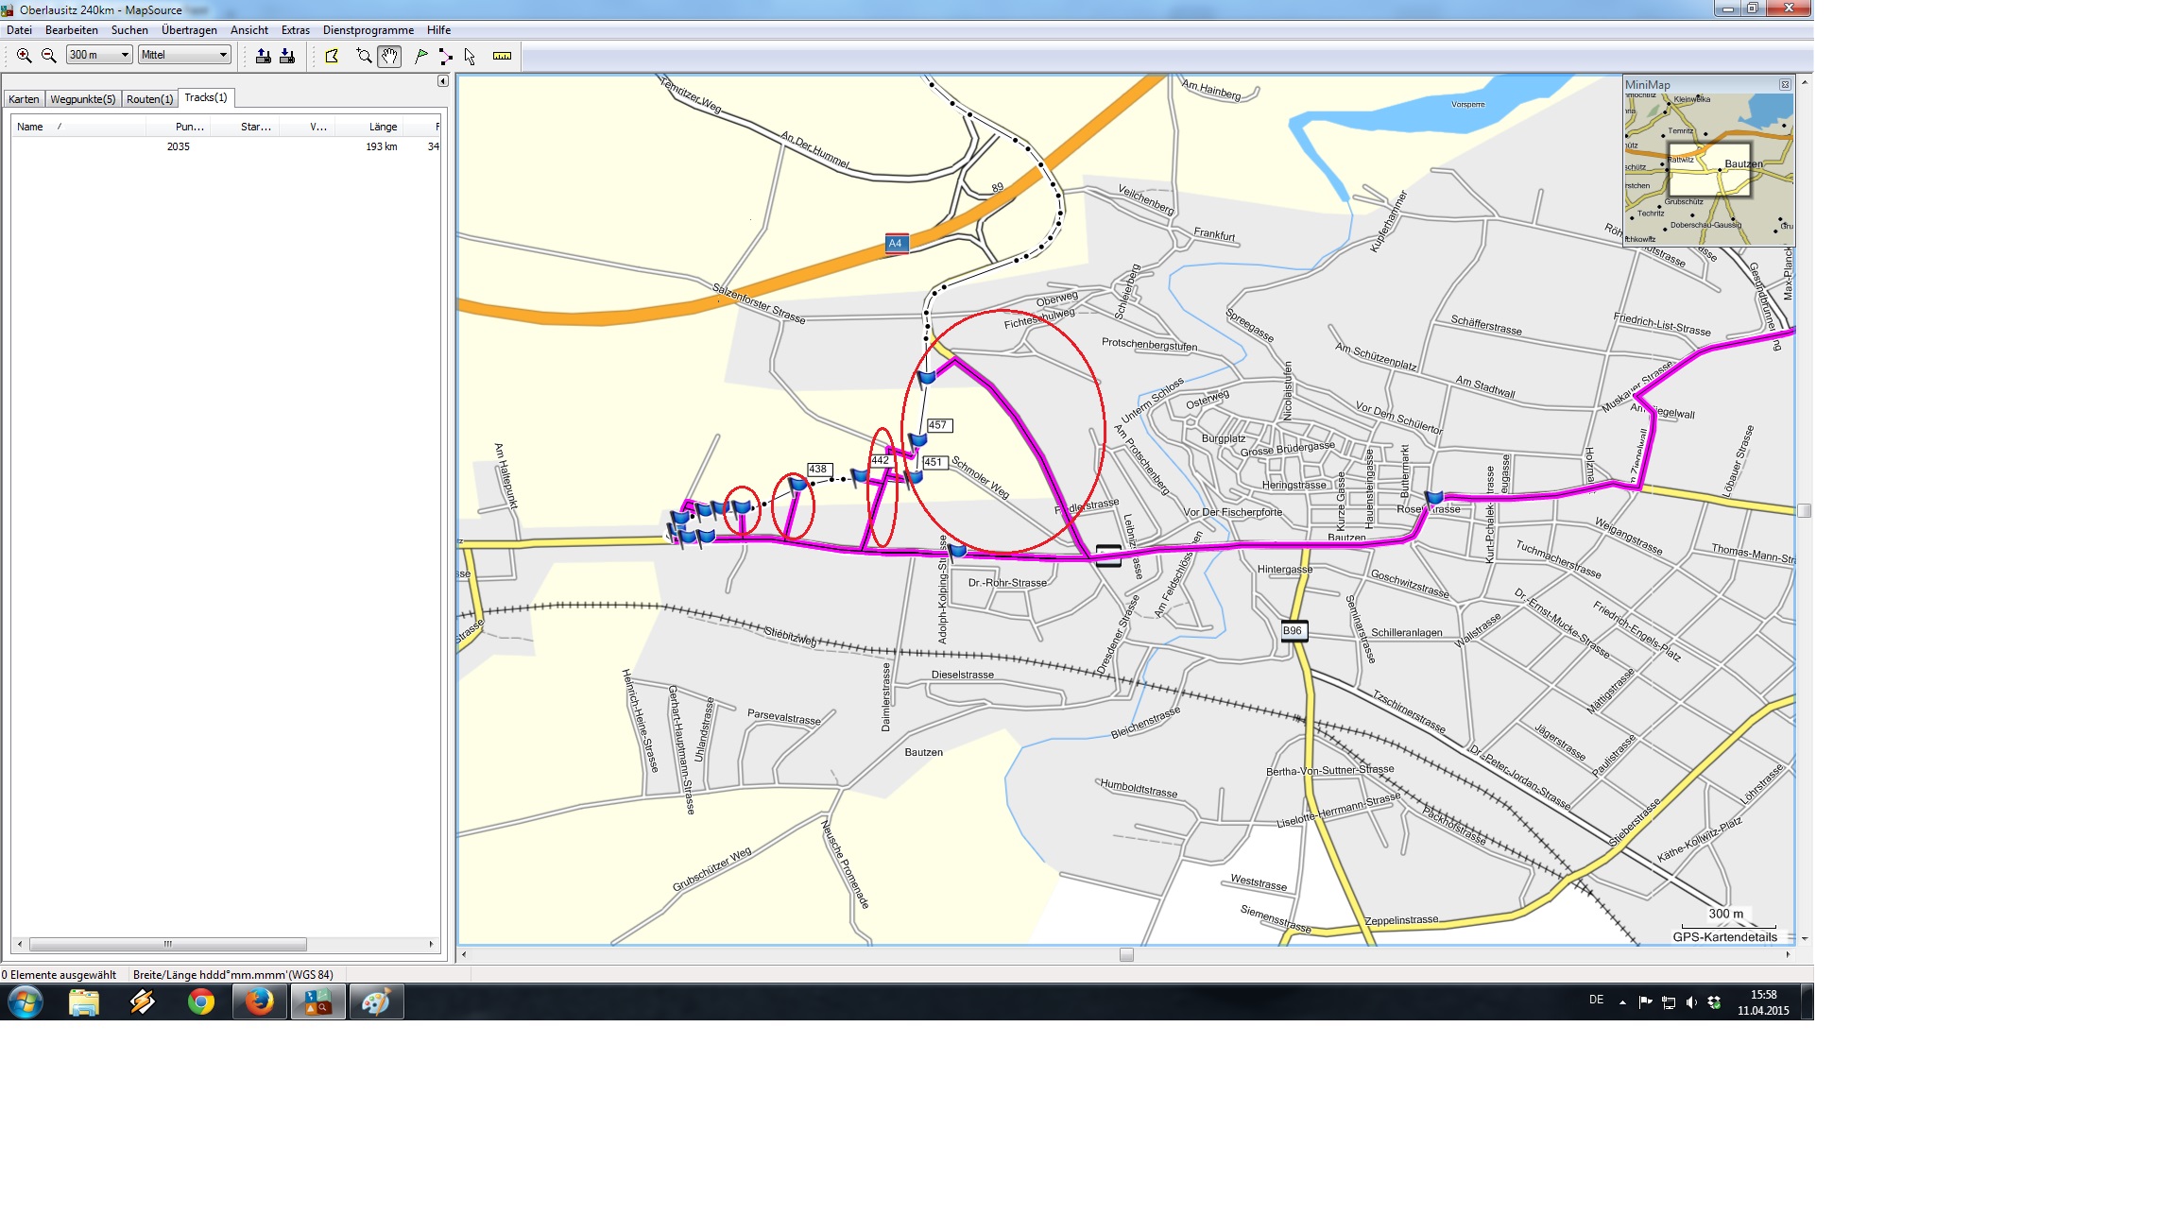Viewport: 2159px width, 1215px height.
Task: Open the Dienstprogramme menu
Action: [x=368, y=30]
